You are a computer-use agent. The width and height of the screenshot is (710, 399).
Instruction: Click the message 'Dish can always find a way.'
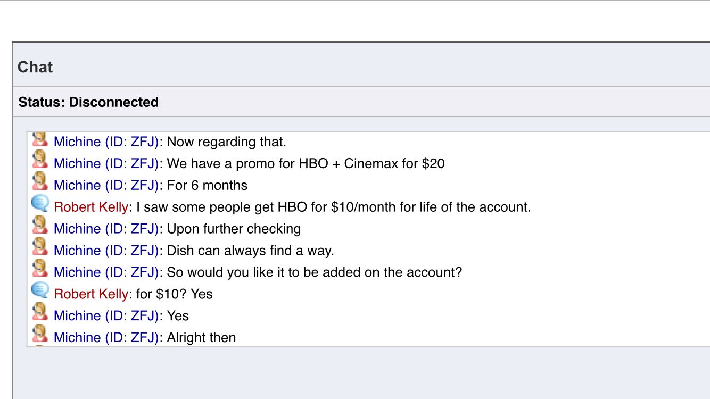[250, 251]
